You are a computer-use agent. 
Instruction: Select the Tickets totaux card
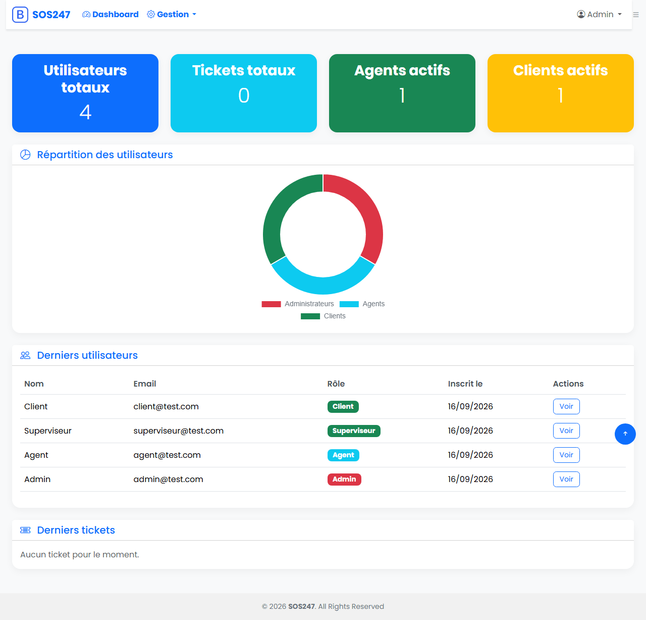244,93
